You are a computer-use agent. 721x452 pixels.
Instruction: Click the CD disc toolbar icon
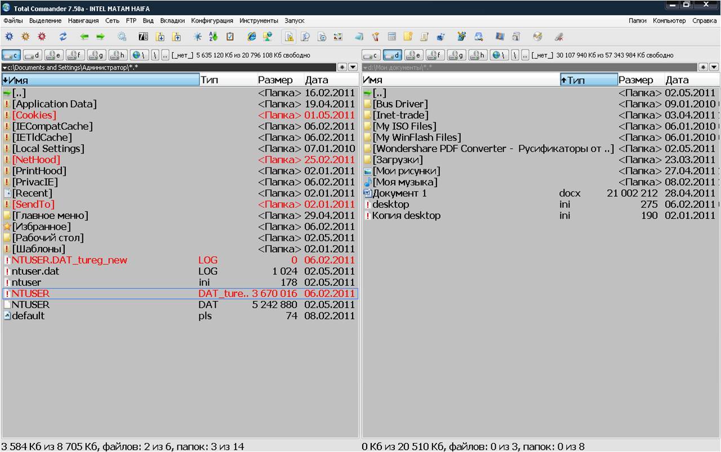[x=537, y=37]
